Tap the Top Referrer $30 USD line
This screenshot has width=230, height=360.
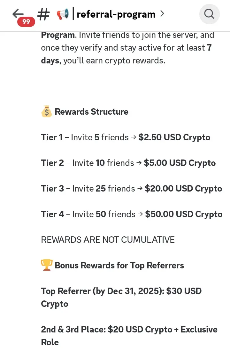tap(121, 291)
